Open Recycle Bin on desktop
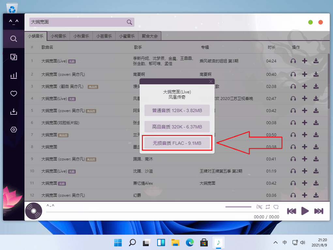The height and width of the screenshot is (250, 333). (x=12, y=8)
